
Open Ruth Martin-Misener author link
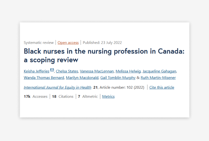(x=158, y=78)
